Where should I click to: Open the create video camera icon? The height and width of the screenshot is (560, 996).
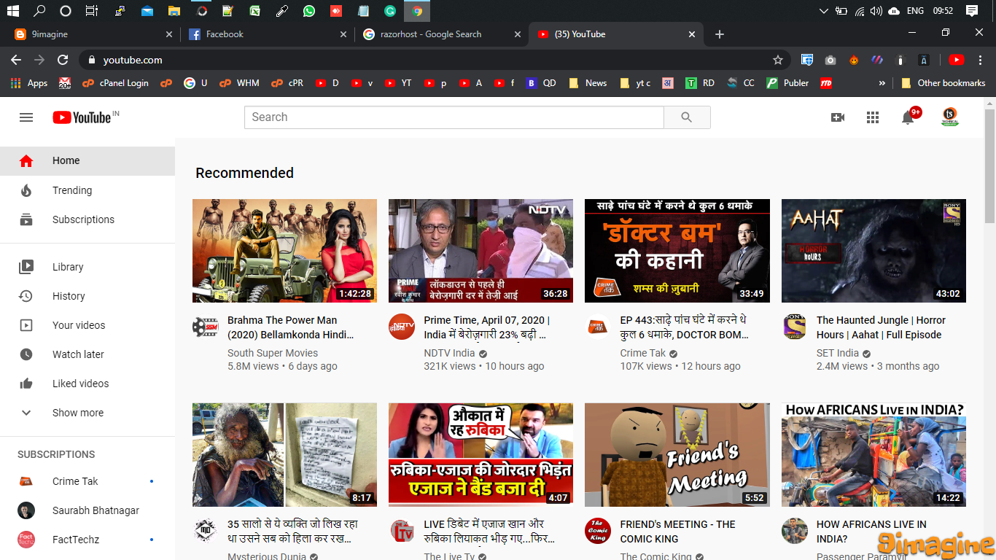point(838,117)
